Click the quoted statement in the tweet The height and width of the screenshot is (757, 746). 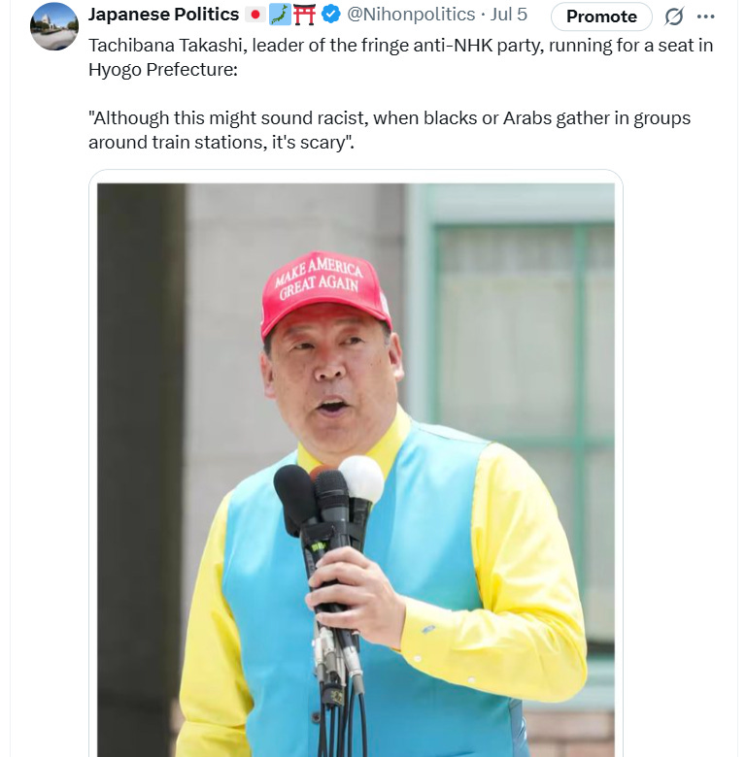click(x=390, y=130)
